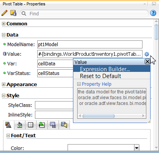The width and height of the screenshot is (159, 153).
Task: Close the Value popup with X
Action: (147, 62)
